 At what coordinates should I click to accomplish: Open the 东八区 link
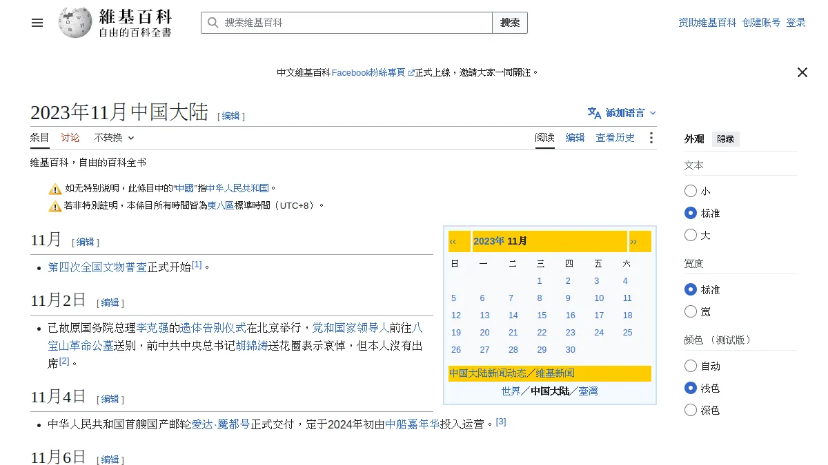(x=221, y=205)
